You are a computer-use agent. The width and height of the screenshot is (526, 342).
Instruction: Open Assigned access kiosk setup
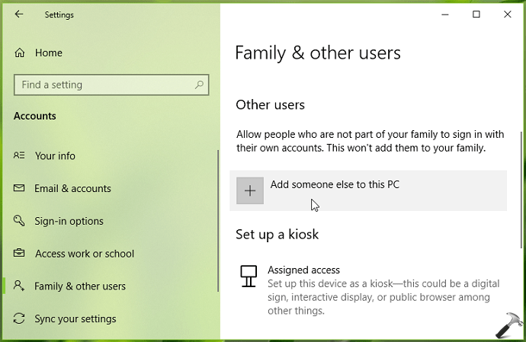pos(303,270)
